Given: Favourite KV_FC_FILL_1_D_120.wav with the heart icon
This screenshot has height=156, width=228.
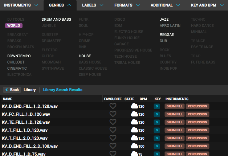Looking at the screenshot, I should point(113,114).
